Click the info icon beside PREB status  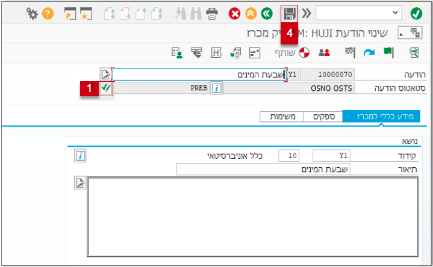point(216,88)
